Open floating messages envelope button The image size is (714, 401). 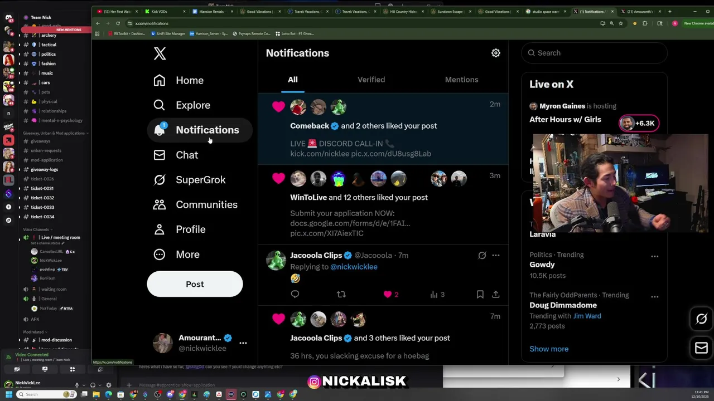point(701,348)
